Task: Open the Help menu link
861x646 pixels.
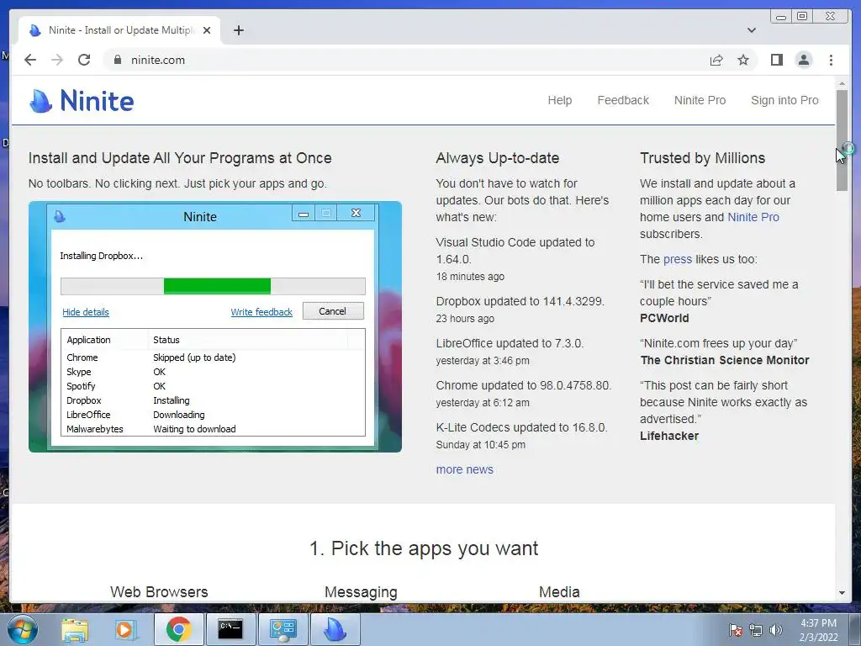Action: click(559, 101)
